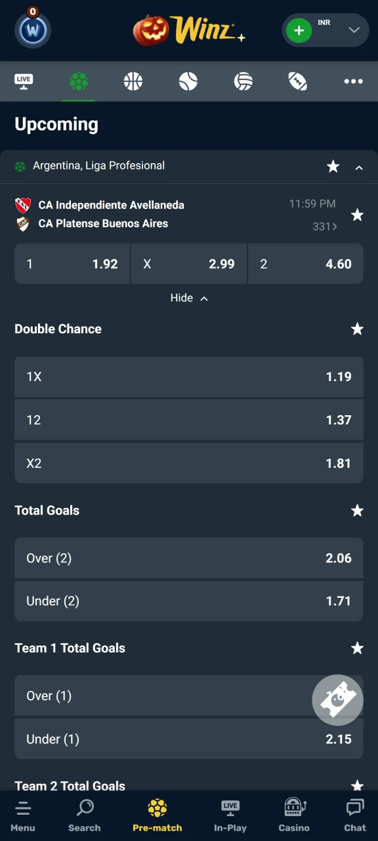Open the LIVE sports section
This screenshot has height=841, width=378.
24,81
